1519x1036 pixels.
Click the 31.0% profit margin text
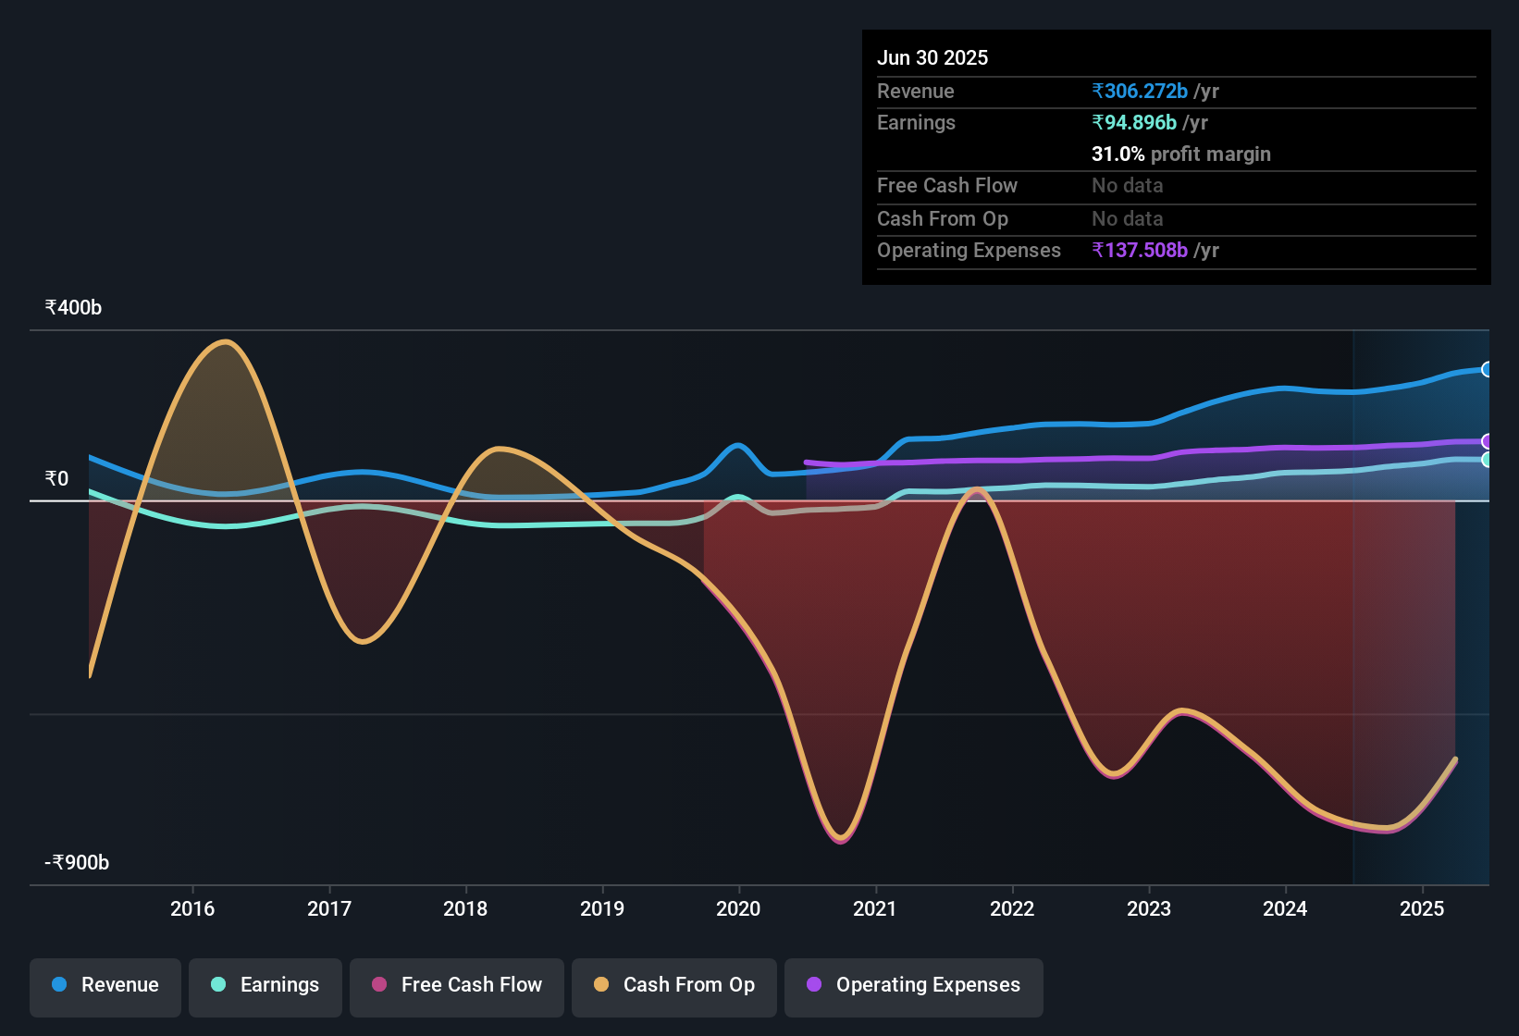pyautogui.click(x=1181, y=154)
